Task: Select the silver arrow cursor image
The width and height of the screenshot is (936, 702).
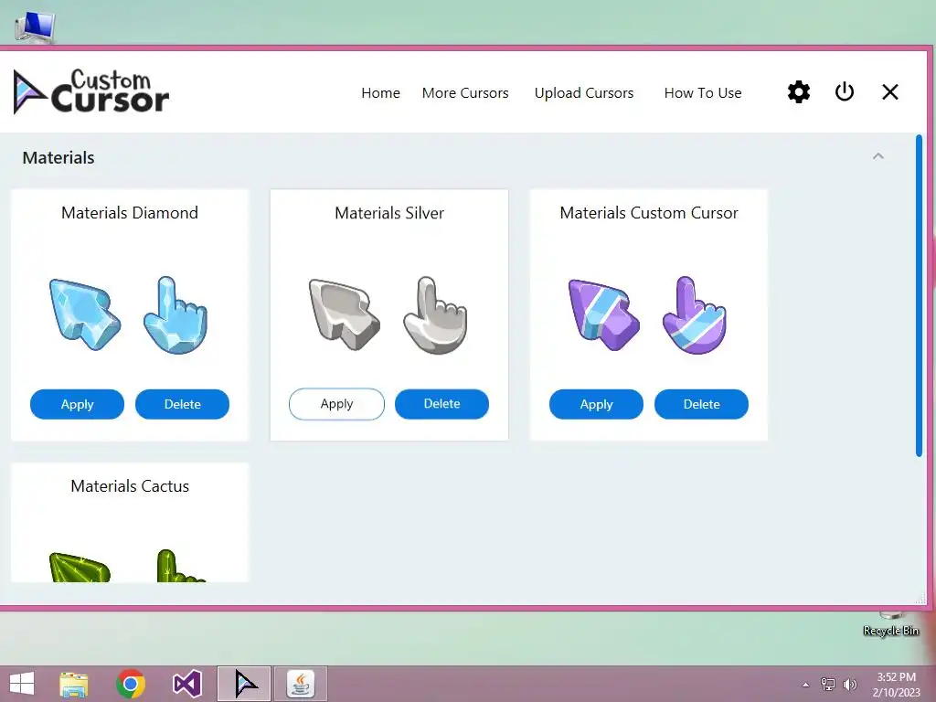Action: pos(345,314)
